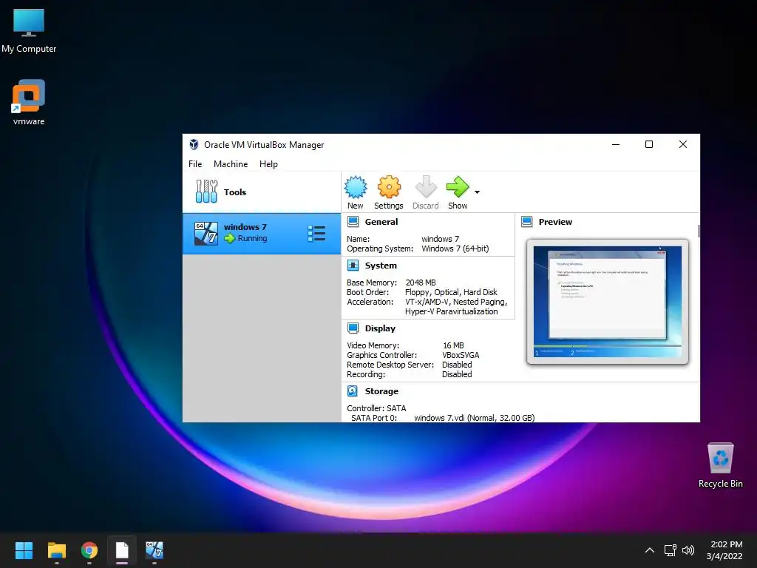
Task: Click 'Floppy, Optical, Hard Disk' boot order
Action: point(452,292)
